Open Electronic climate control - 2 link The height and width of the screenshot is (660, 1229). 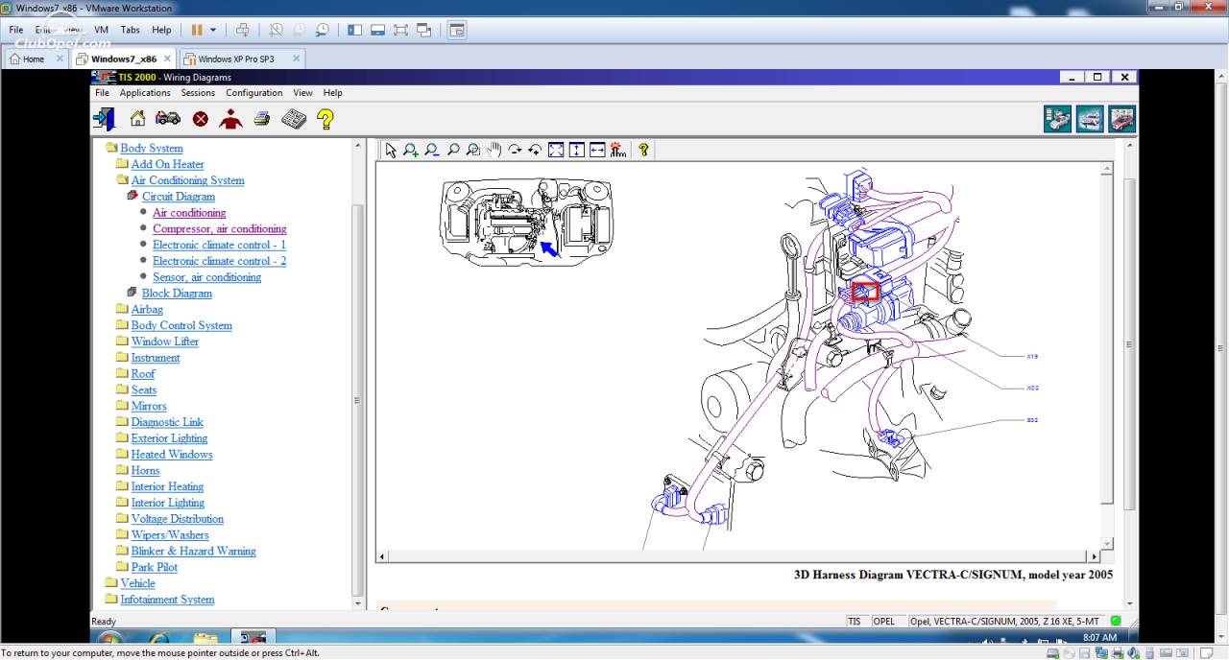[x=219, y=261]
